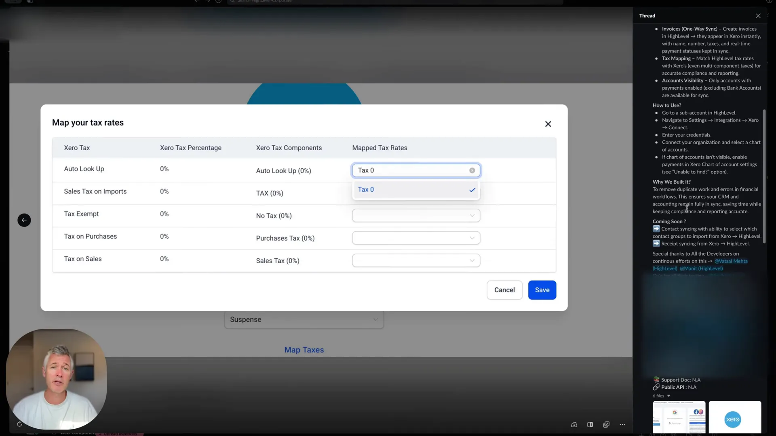
Task: Clear the Tax 0 selection in Auto Look Up row
Action: (472, 170)
